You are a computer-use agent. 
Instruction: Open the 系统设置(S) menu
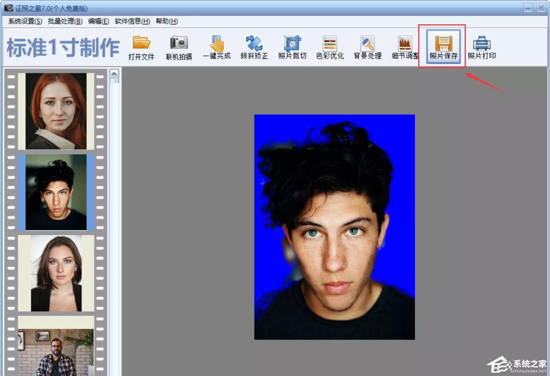pyautogui.click(x=25, y=21)
